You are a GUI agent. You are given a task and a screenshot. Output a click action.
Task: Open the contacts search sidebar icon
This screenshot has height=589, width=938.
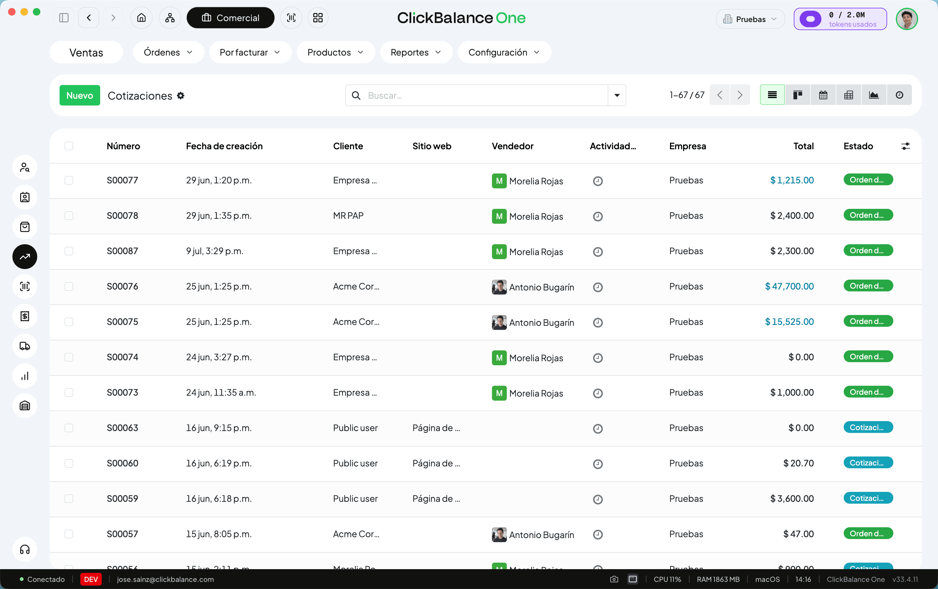pyautogui.click(x=25, y=168)
